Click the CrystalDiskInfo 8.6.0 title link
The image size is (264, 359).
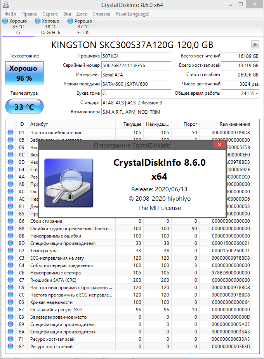point(159,169)
